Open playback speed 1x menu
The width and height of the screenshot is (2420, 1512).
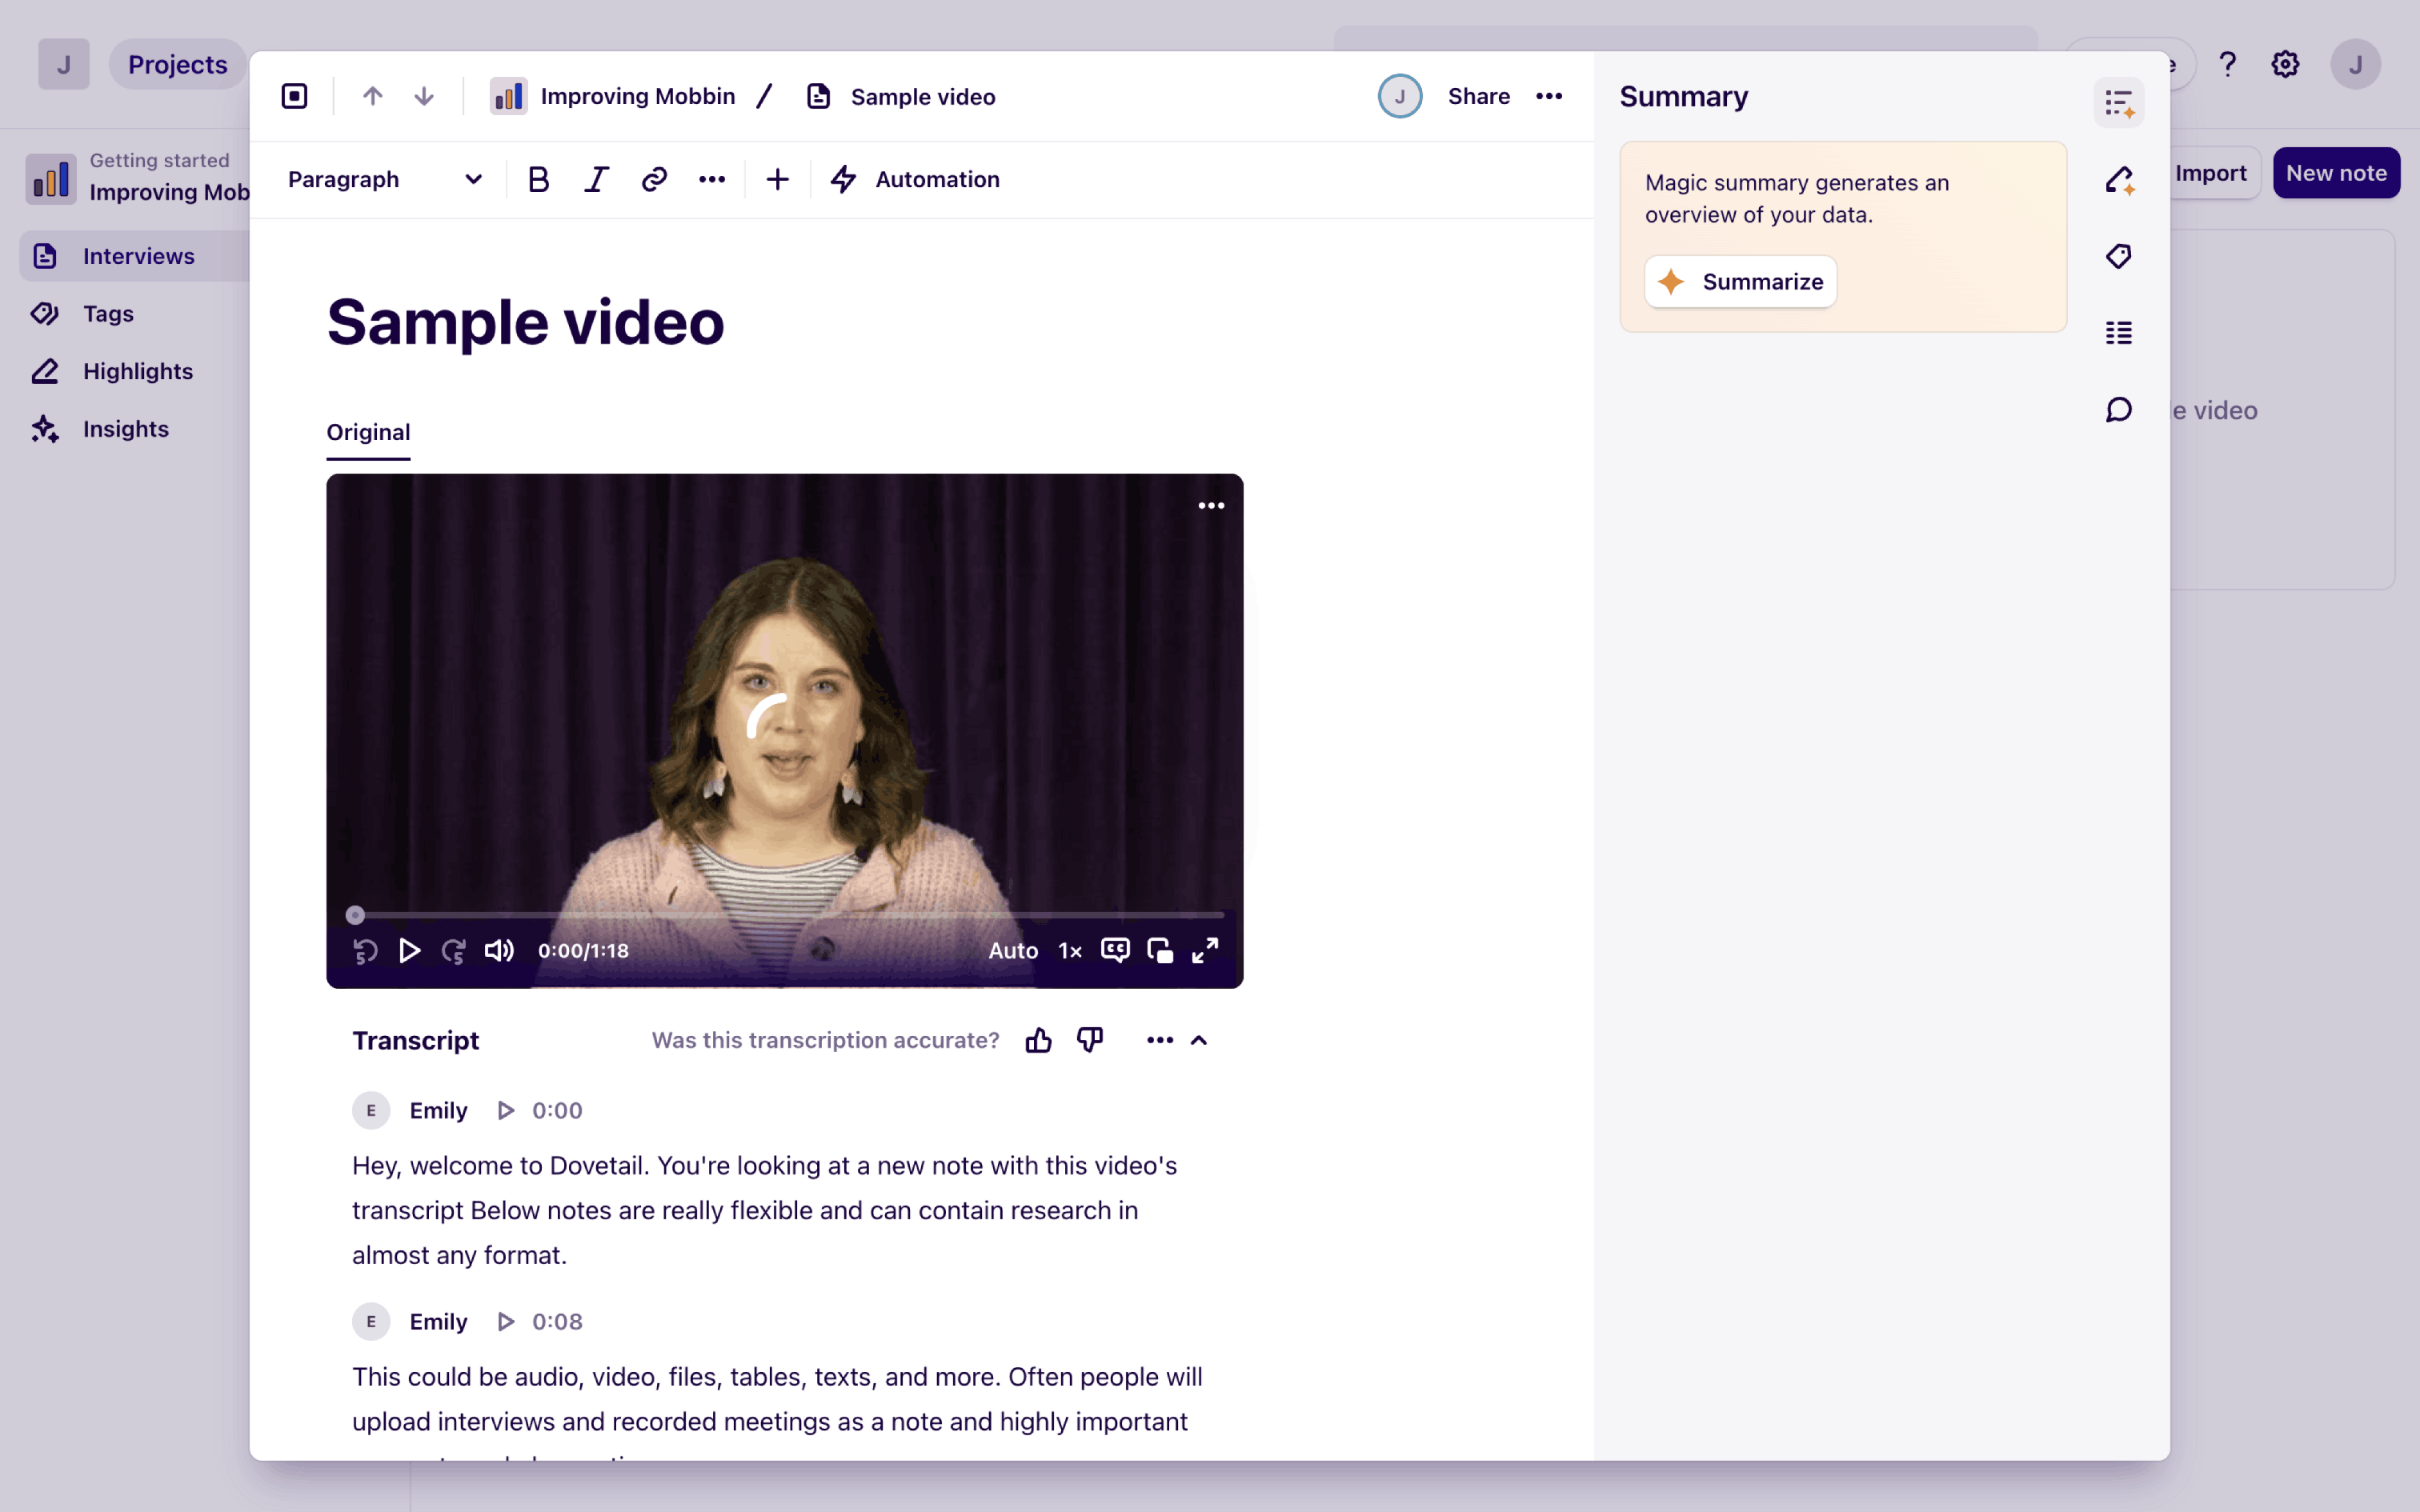tap(1070, 950)
